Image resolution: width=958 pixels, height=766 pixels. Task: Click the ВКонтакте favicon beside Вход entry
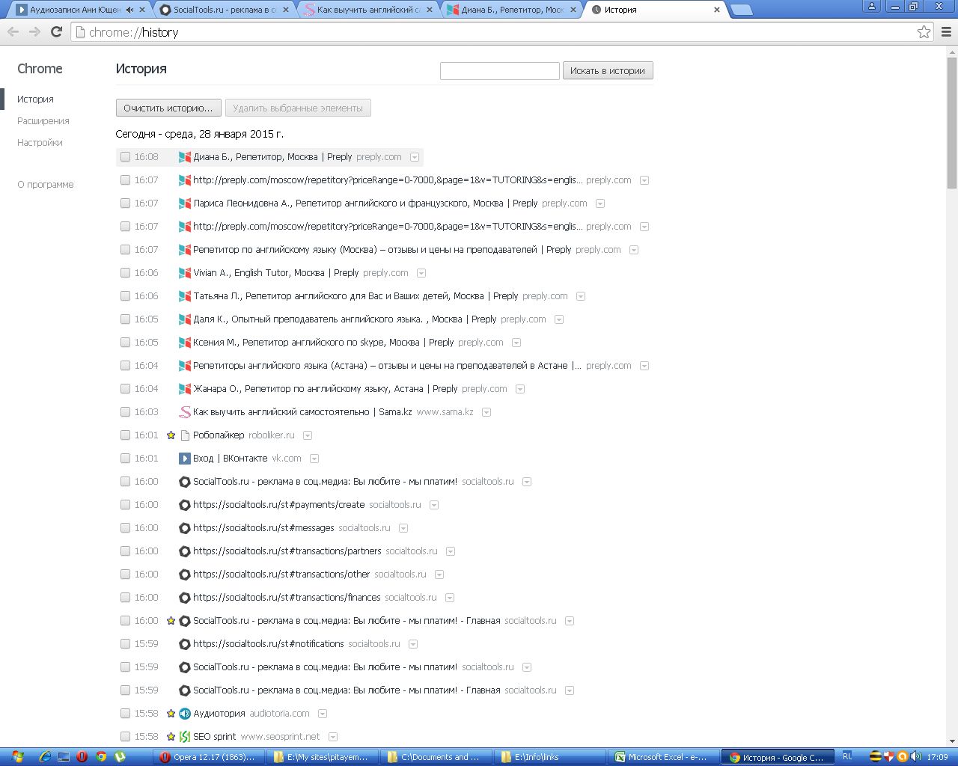coord(184,459)
